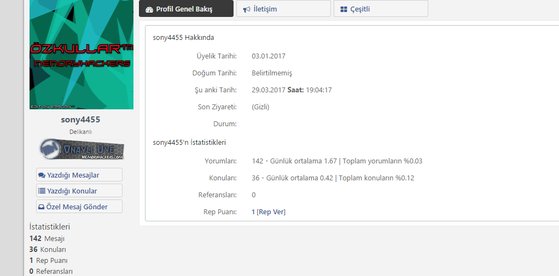The height and width of the screenshot is (276, 559).
Task: Click the Durum label
Action: tap(225, 124)
